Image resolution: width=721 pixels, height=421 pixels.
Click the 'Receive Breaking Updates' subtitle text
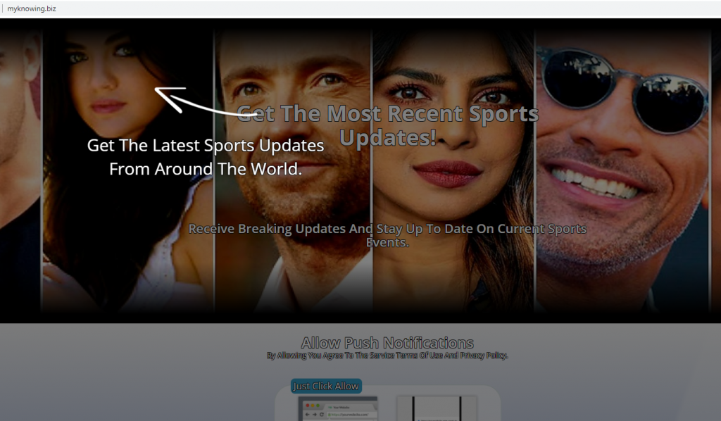(x=387, y=235)
